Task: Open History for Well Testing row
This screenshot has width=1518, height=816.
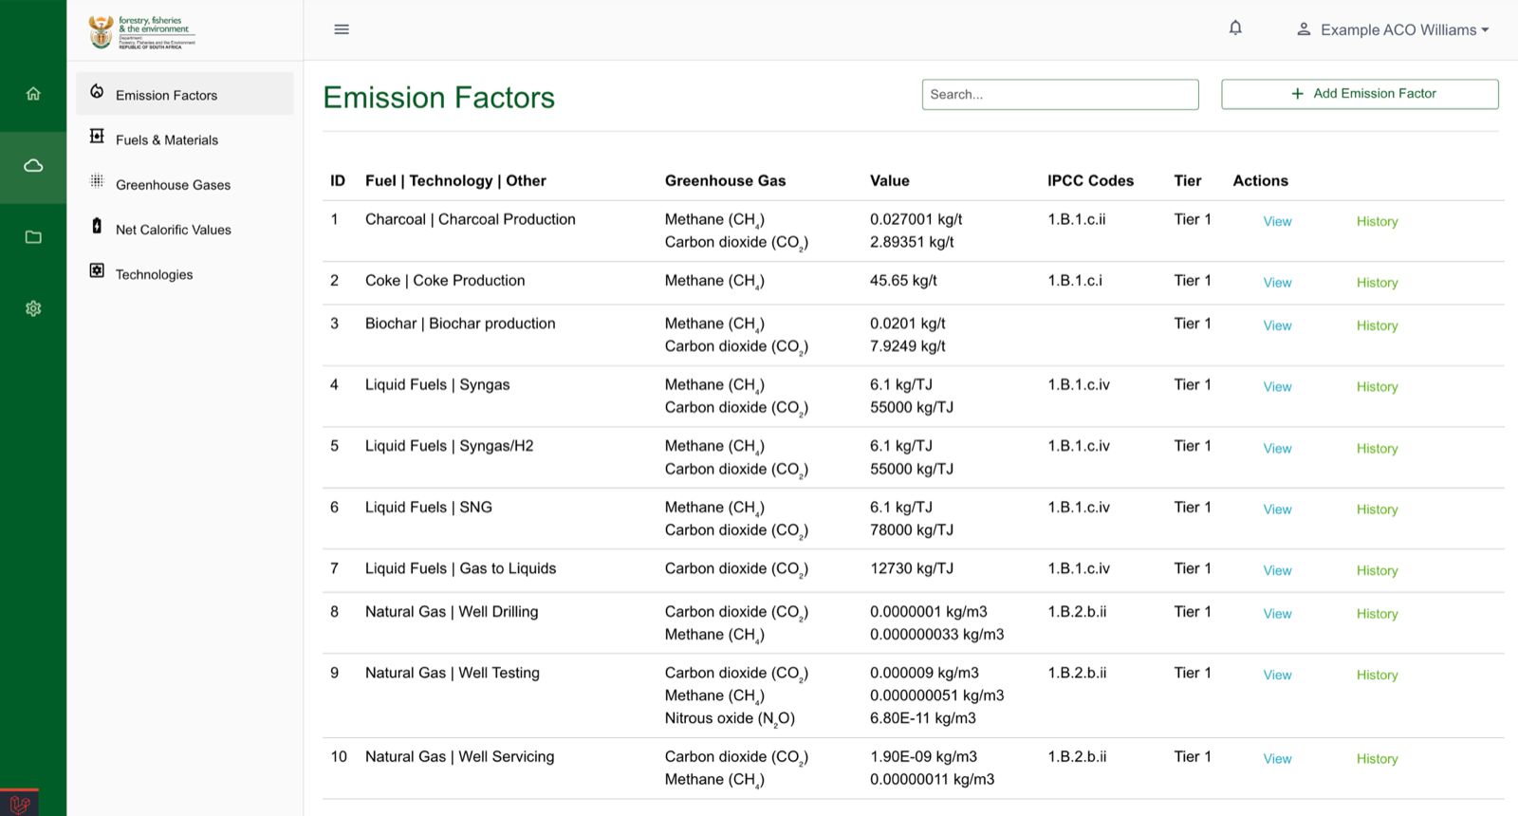Action: click(x=1377, y=676)
